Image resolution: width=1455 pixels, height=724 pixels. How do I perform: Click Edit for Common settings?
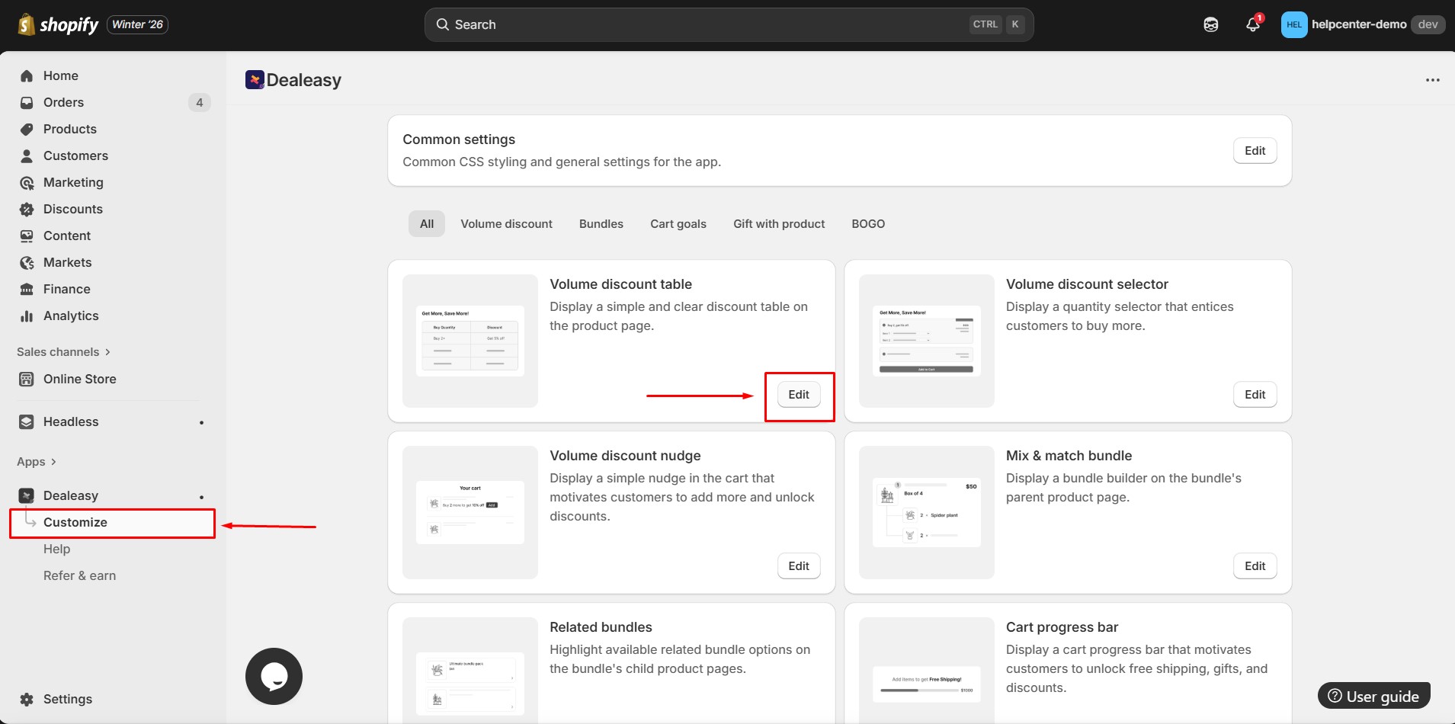tap(1254, 150)
